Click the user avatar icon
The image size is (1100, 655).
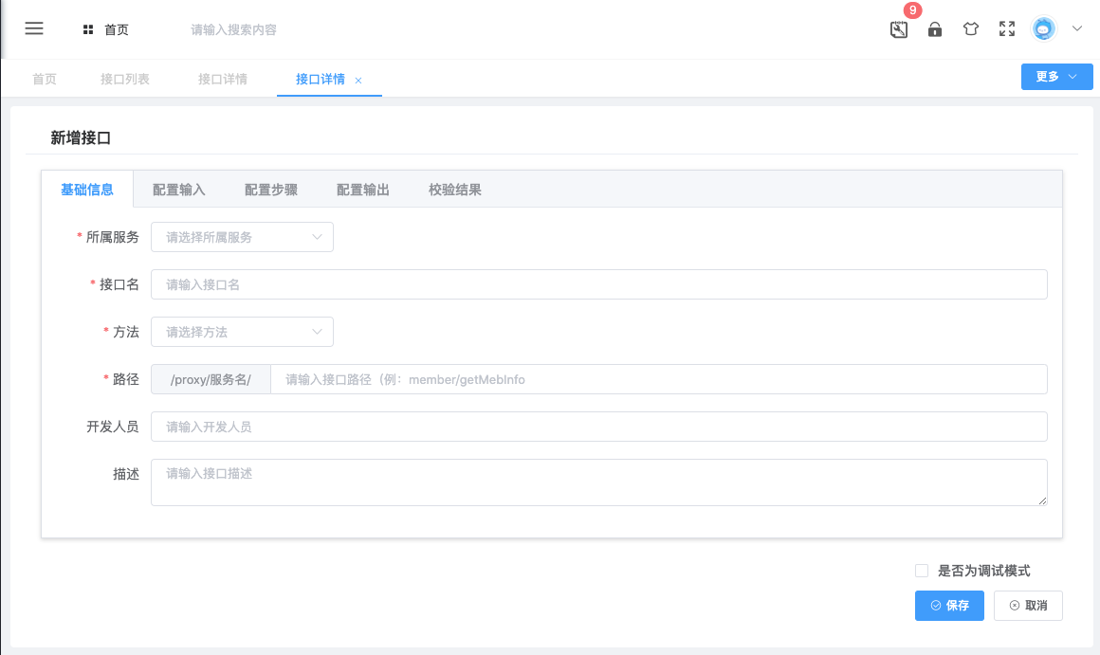click(1043, 29)
